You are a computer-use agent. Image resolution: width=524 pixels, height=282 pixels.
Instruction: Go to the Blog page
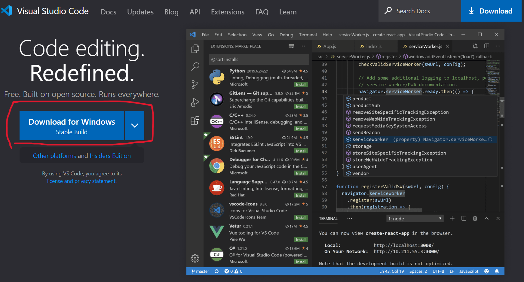point(171,12)
